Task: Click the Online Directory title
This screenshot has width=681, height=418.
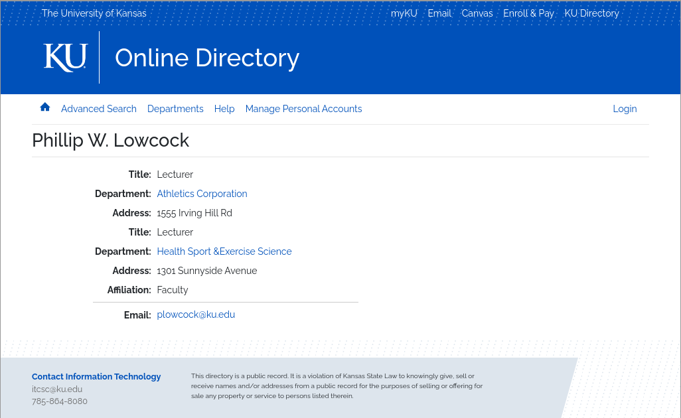Action: 207,58
